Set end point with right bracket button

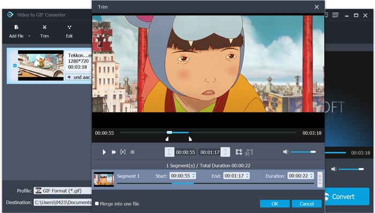pyautogui.click(x=226, y=152)
